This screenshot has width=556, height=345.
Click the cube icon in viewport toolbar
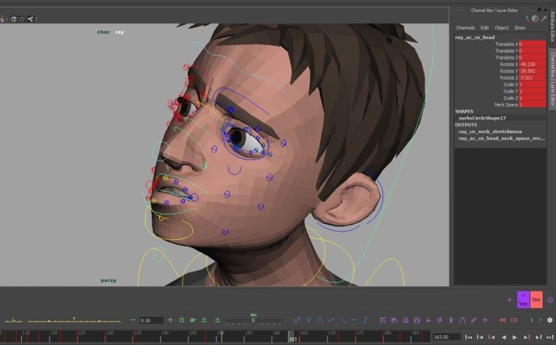pos(14,19)
